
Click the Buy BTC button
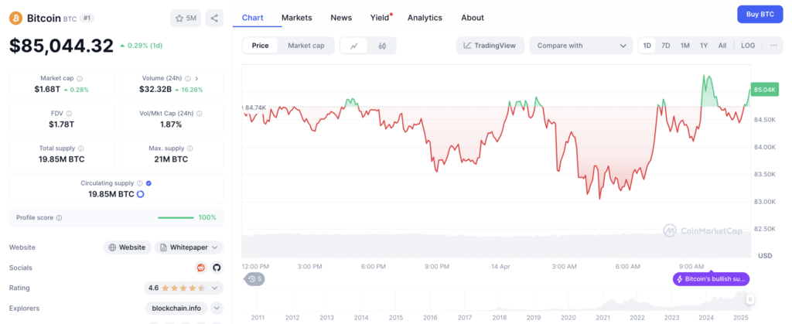760,14
